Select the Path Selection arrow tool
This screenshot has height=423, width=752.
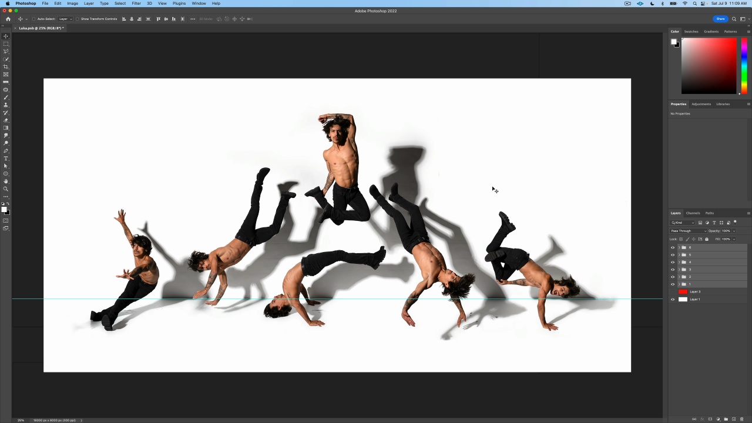tap(6, 166)
